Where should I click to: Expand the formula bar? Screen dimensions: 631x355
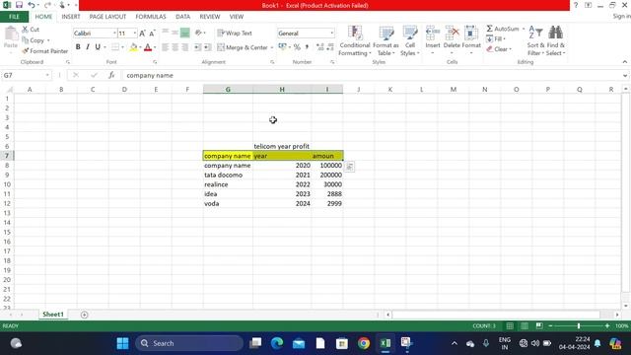click(x=624, y=75)
